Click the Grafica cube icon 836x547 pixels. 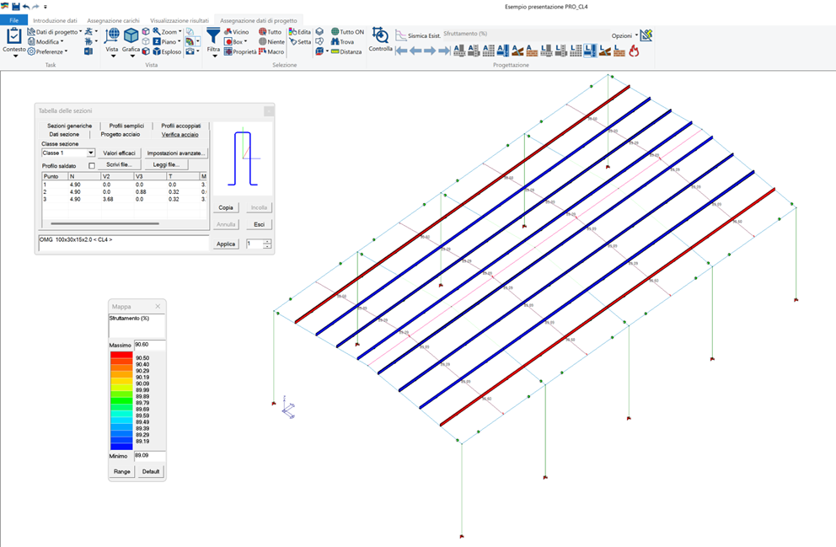pyautogui.click(x=131, y=35)
